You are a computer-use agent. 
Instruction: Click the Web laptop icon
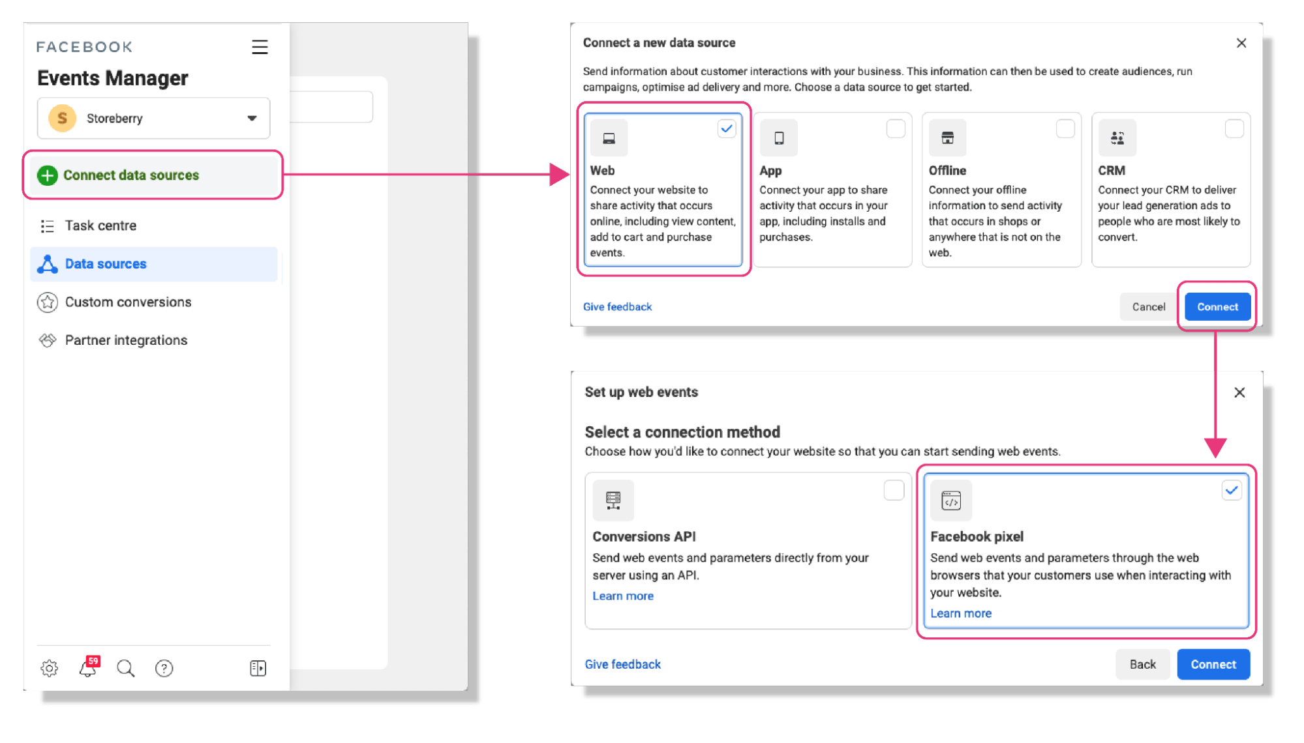(x=609, y=138)
